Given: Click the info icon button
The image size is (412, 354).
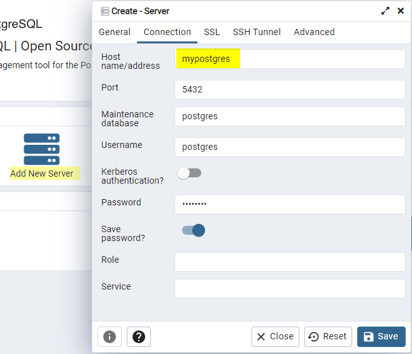Looking at the screenshot, I should click(110, 337).
